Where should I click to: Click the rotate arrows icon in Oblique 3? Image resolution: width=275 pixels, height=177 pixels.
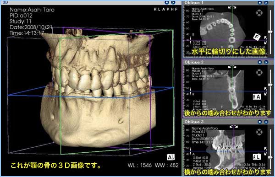(234, 126)
